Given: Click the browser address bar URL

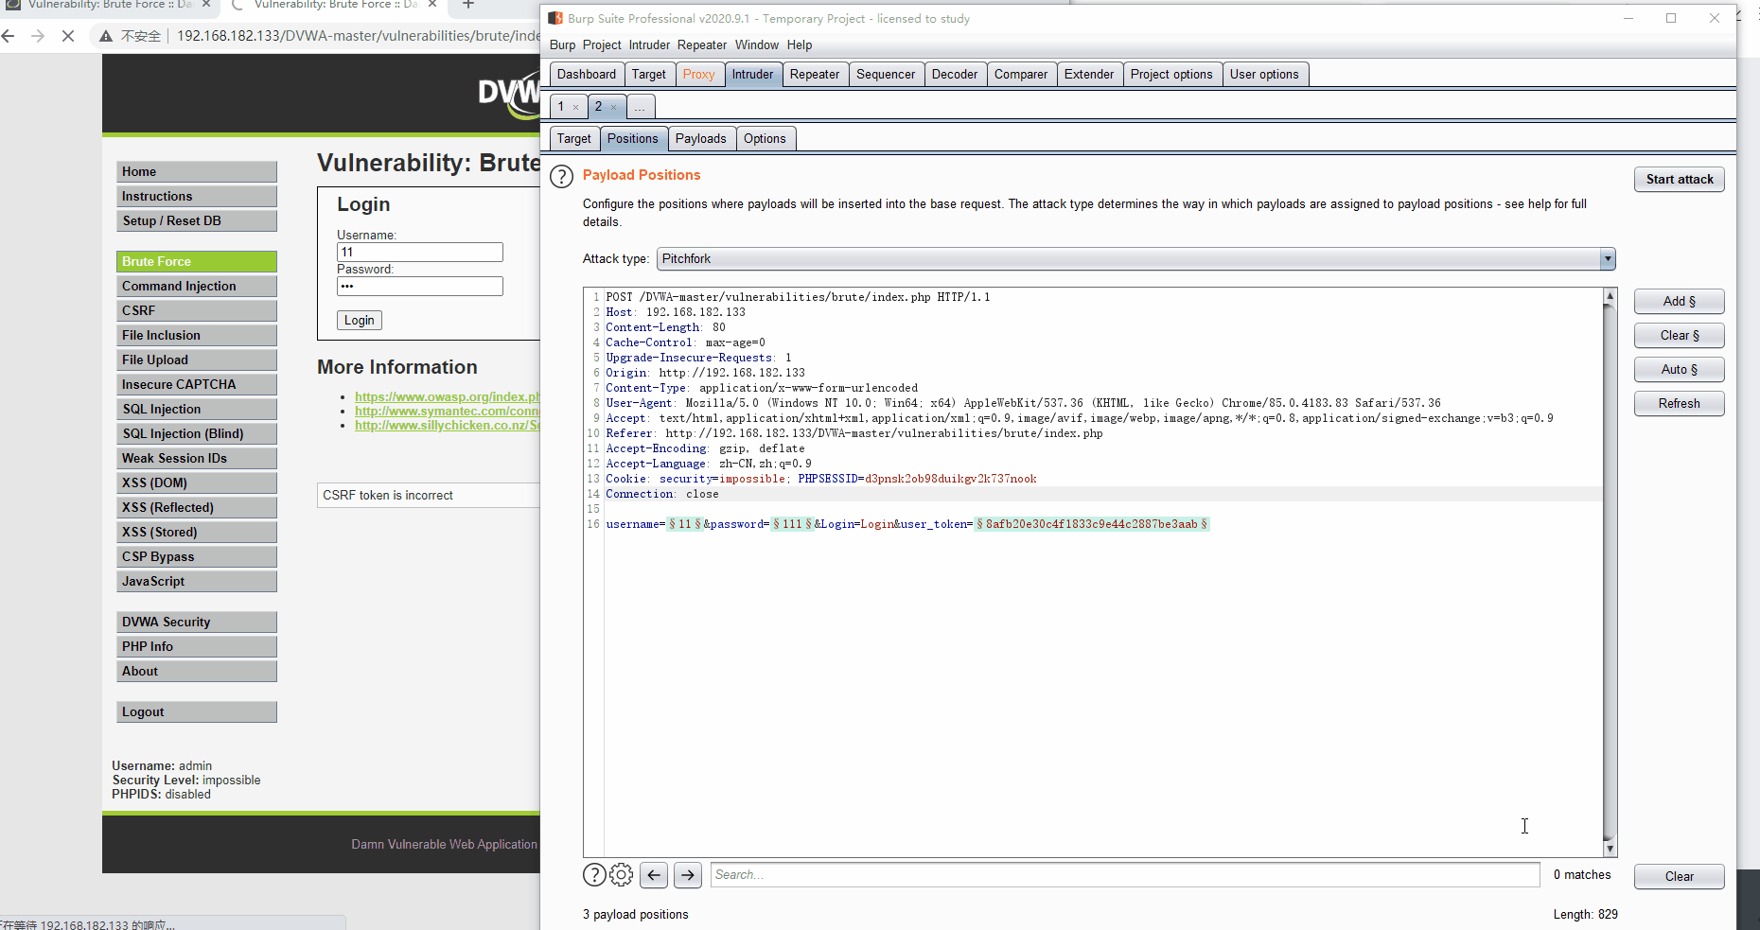Looking at the screenshot, I should 359,36.
